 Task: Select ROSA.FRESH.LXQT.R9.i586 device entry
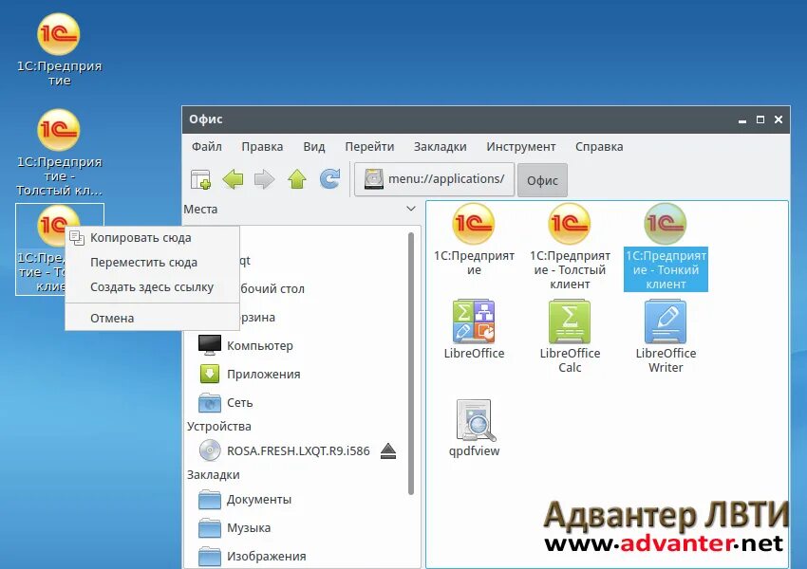click(298, 450)
